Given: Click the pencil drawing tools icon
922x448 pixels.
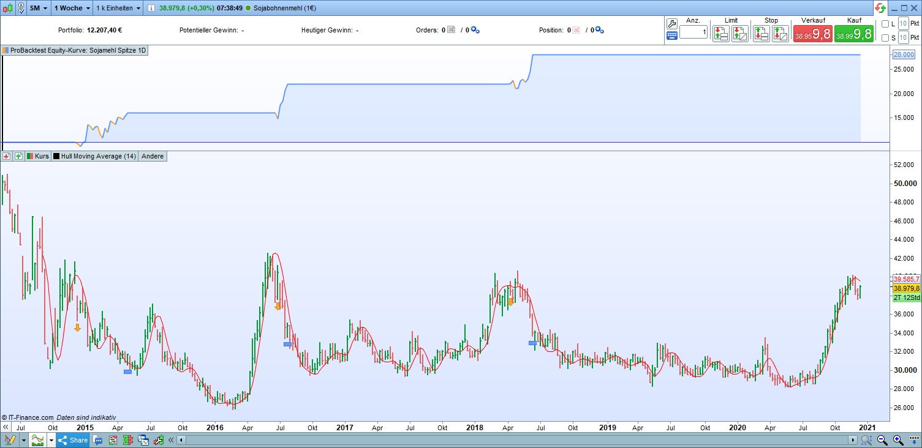Looking at the screenshot, I should 10,440.
